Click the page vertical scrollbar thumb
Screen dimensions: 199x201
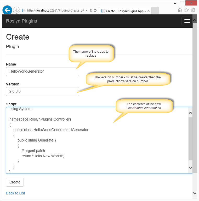[195, 98]
